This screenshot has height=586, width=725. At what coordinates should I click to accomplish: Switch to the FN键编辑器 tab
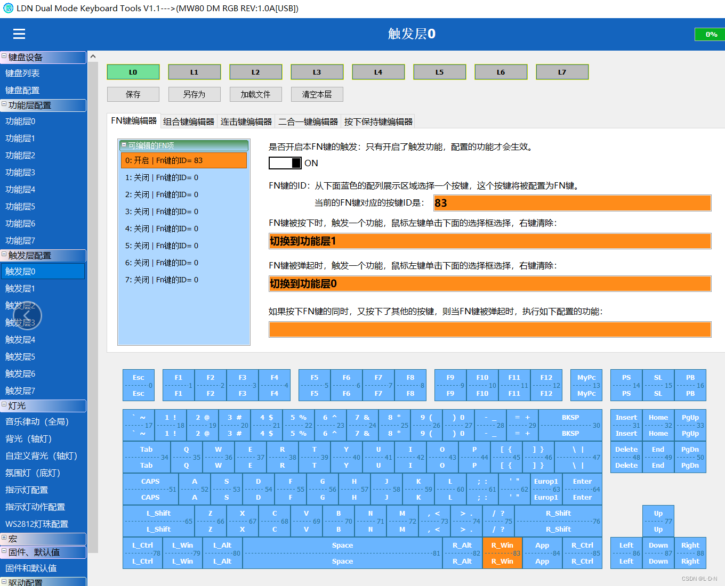tap(134, 121)
